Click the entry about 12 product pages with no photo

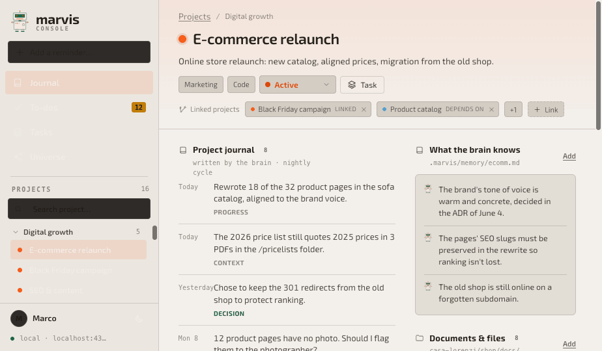click(302, 342)
